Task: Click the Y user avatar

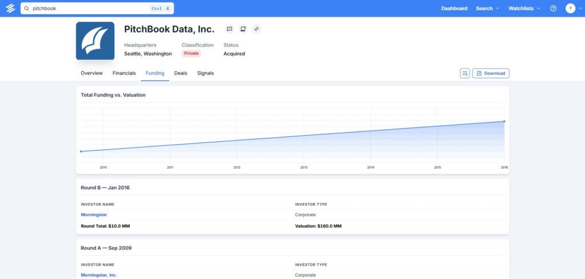Action: click(570, 9)
